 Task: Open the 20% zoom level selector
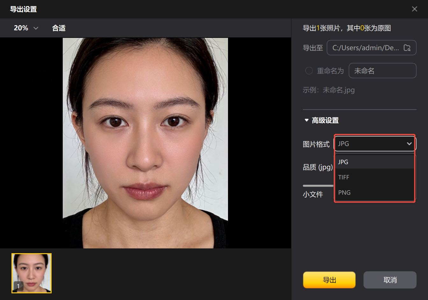tap(25, 28)
